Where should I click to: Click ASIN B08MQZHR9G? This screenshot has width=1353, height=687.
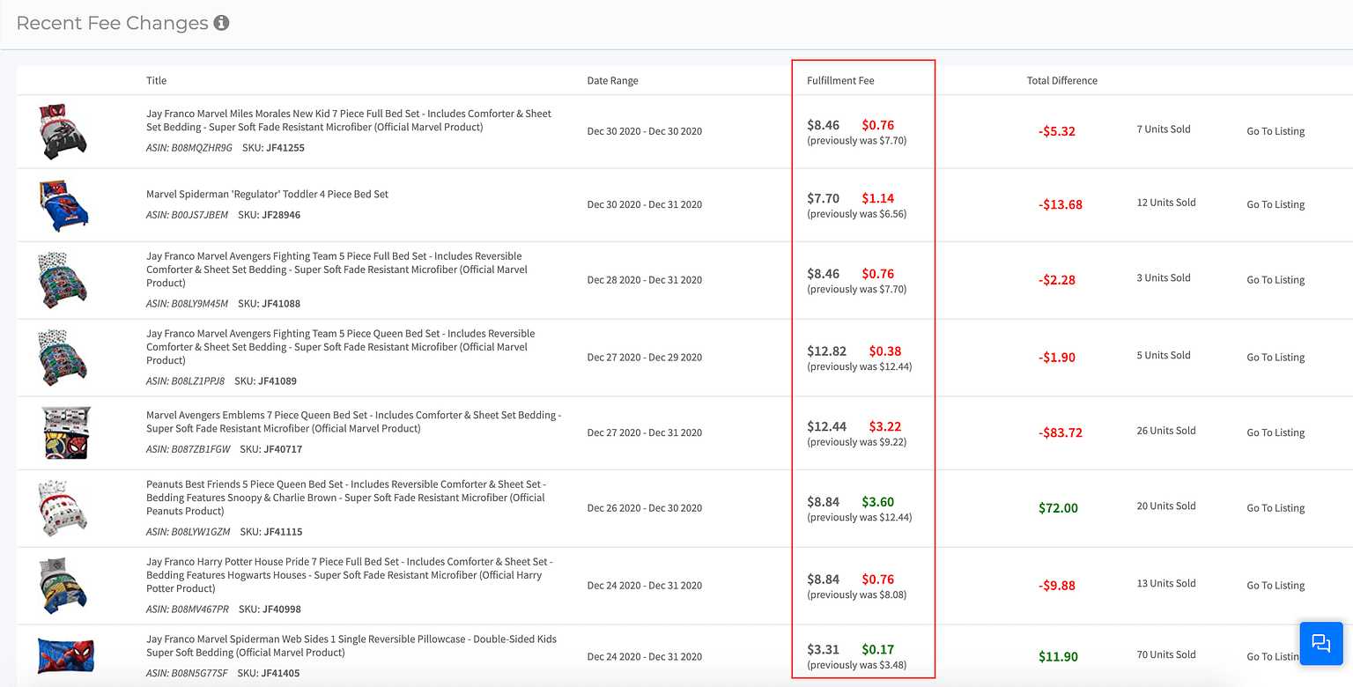[189, 148]
